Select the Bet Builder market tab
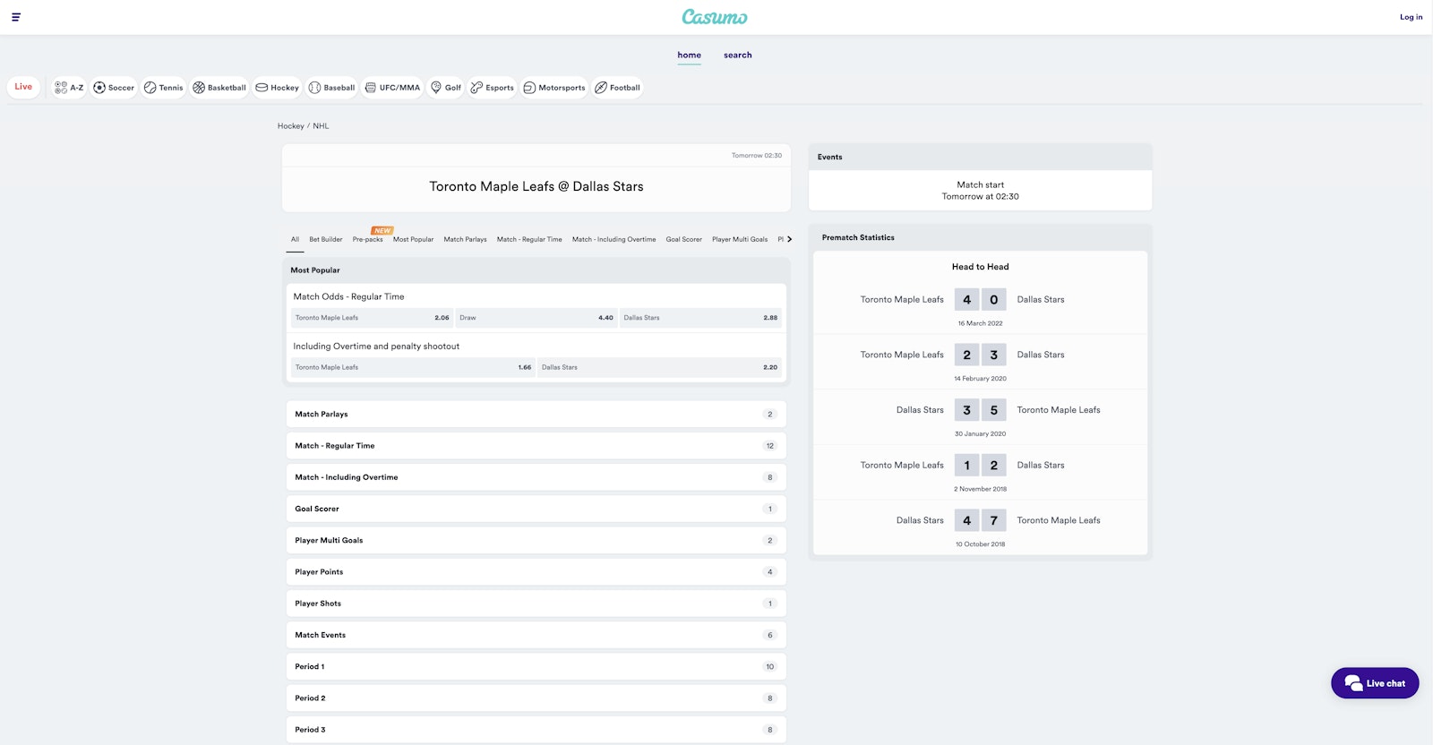1433x745 pixels. pyautogui.click(x=325, y=240)
